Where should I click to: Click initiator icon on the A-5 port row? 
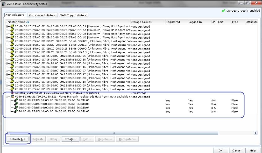point(16,111)
